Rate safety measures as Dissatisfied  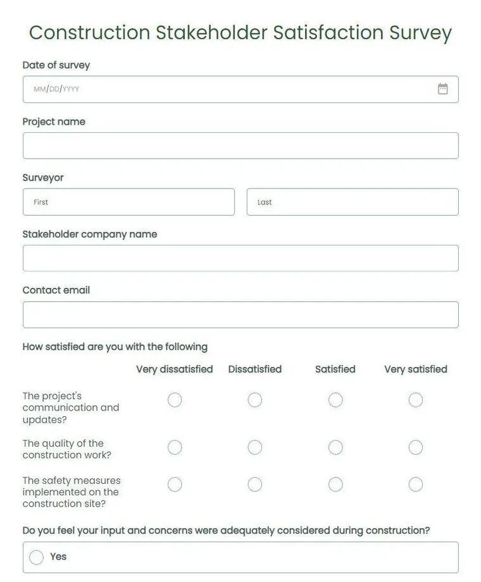tap(255, 485)
